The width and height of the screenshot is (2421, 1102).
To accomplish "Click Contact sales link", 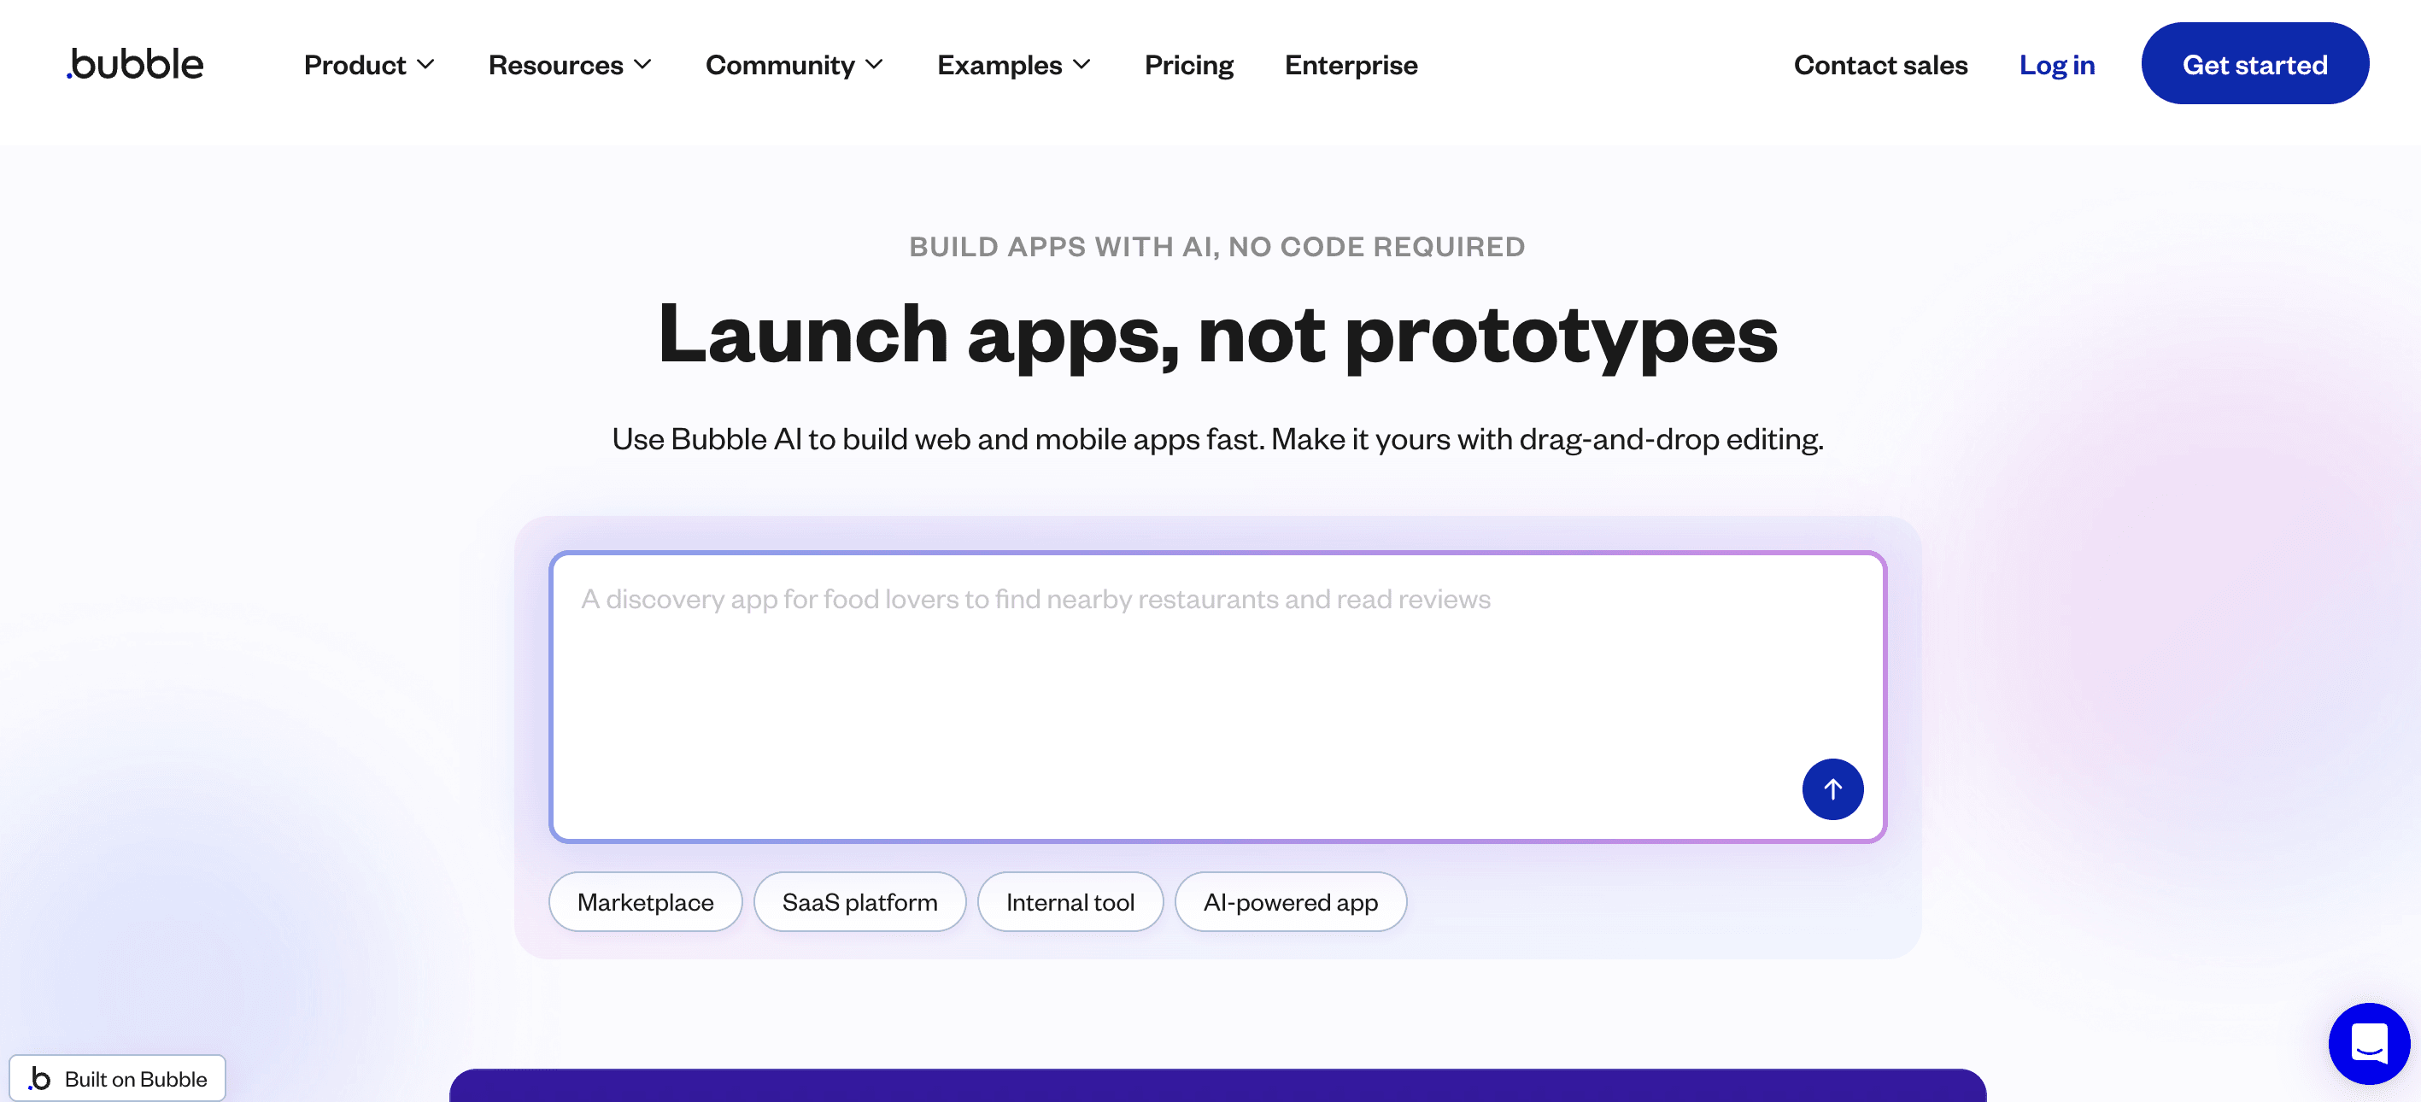I will point(1879,65).
